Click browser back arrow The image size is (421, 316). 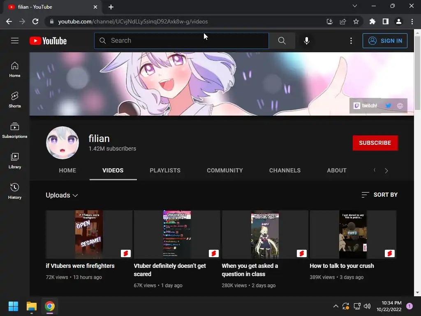[x=9, y=21]
